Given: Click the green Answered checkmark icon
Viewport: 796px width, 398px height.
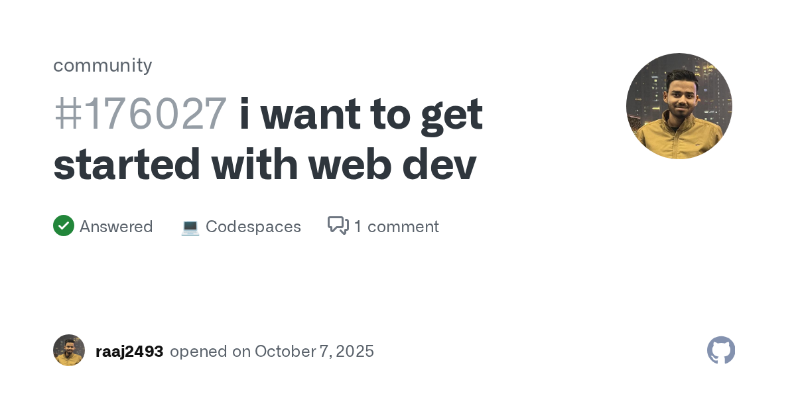Looking at the screenshot, I should click(64, 226).
